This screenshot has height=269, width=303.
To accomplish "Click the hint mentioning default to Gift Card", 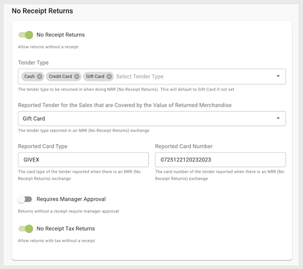I will [126, 89].
